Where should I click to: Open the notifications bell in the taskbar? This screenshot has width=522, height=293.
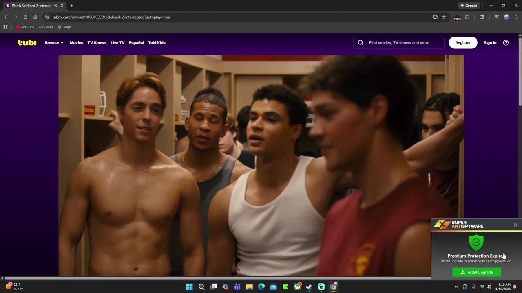[515, 286]
